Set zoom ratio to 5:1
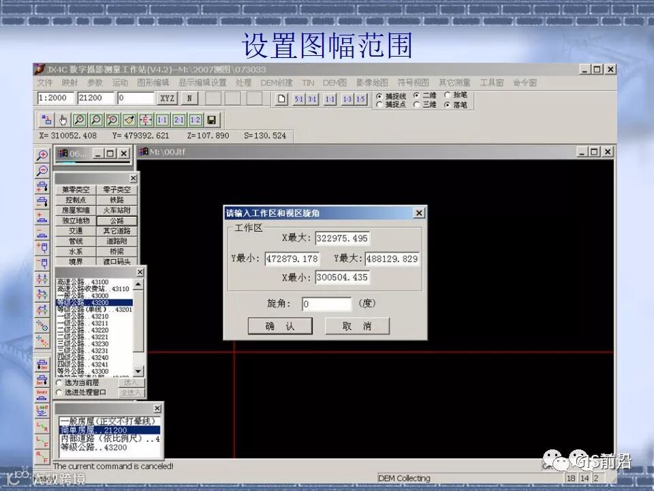This screenshot has width=654, height=491. [x=298, y=99]
